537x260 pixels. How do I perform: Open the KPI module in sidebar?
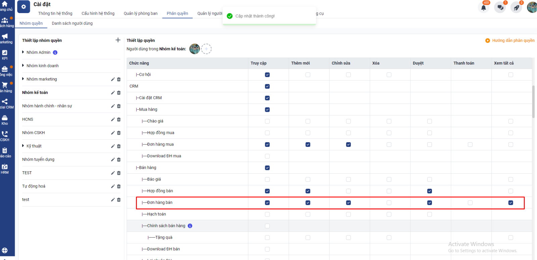tap(5, 55)
